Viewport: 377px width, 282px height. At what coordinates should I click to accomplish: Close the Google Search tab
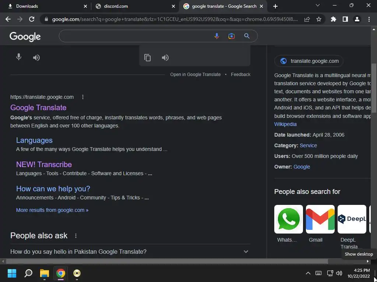pyautogui.click(x=261, y=6)
